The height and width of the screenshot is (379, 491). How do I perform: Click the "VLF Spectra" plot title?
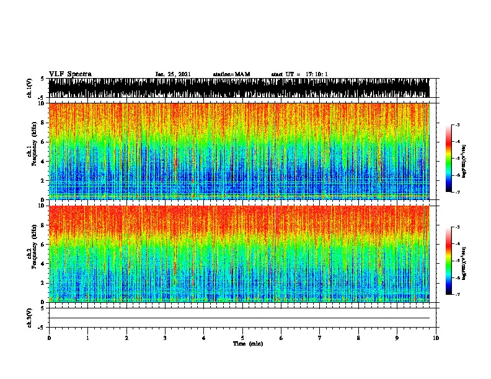(x=70, y=74)
